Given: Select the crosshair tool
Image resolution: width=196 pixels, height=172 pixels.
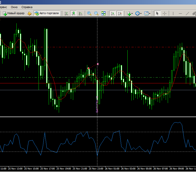Looking at the screenshot, I should tap(164, 13).
